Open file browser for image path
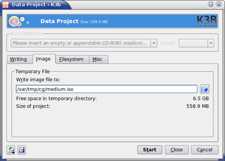225x161 pixels. [205, 89]
